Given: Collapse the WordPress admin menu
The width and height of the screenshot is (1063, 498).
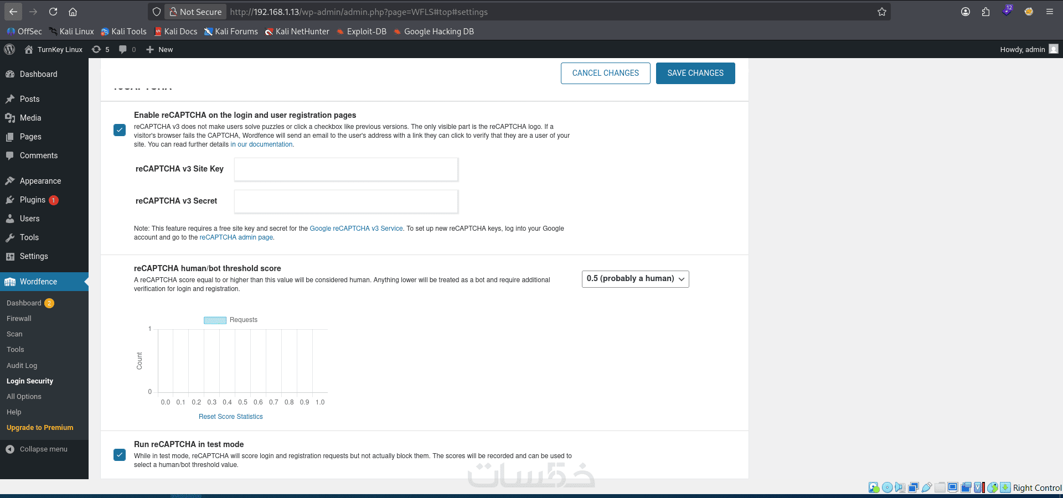Looking at the screenshot, I should (37, 449).
